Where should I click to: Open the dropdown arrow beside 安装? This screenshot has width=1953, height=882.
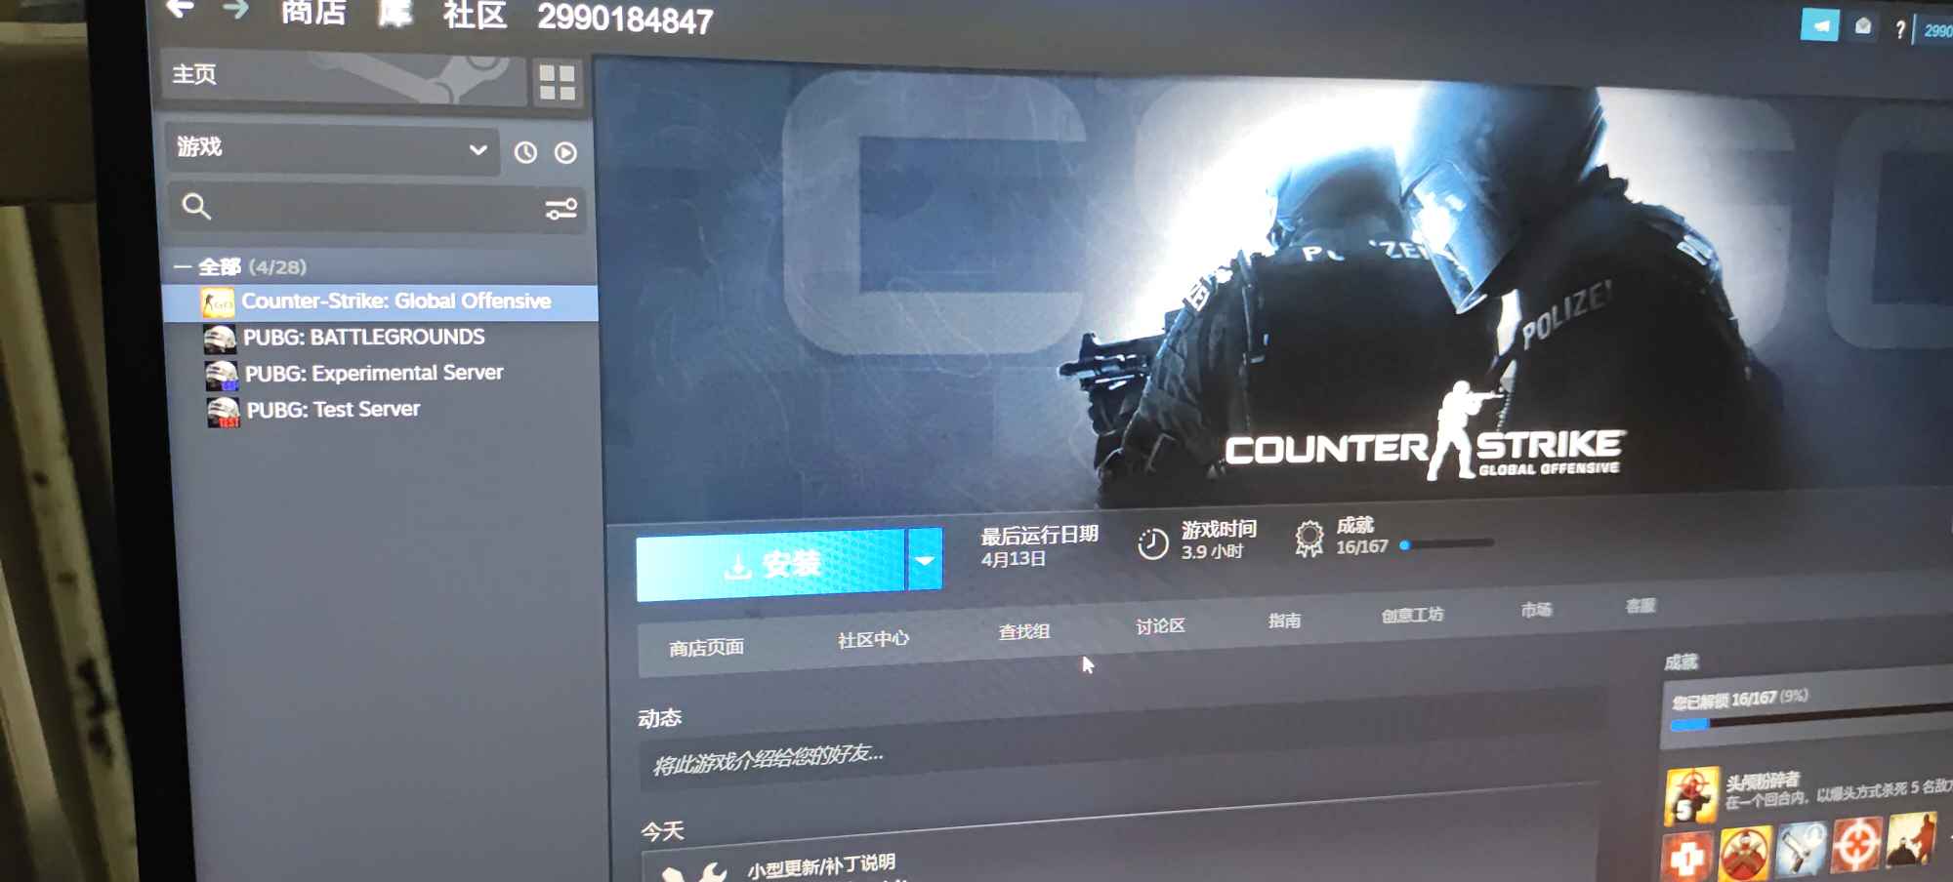coord(925,559)
